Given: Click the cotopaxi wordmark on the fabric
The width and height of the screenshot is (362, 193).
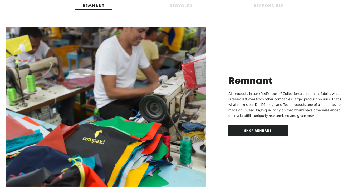Looking at the screenshot, I should [94, 140].
